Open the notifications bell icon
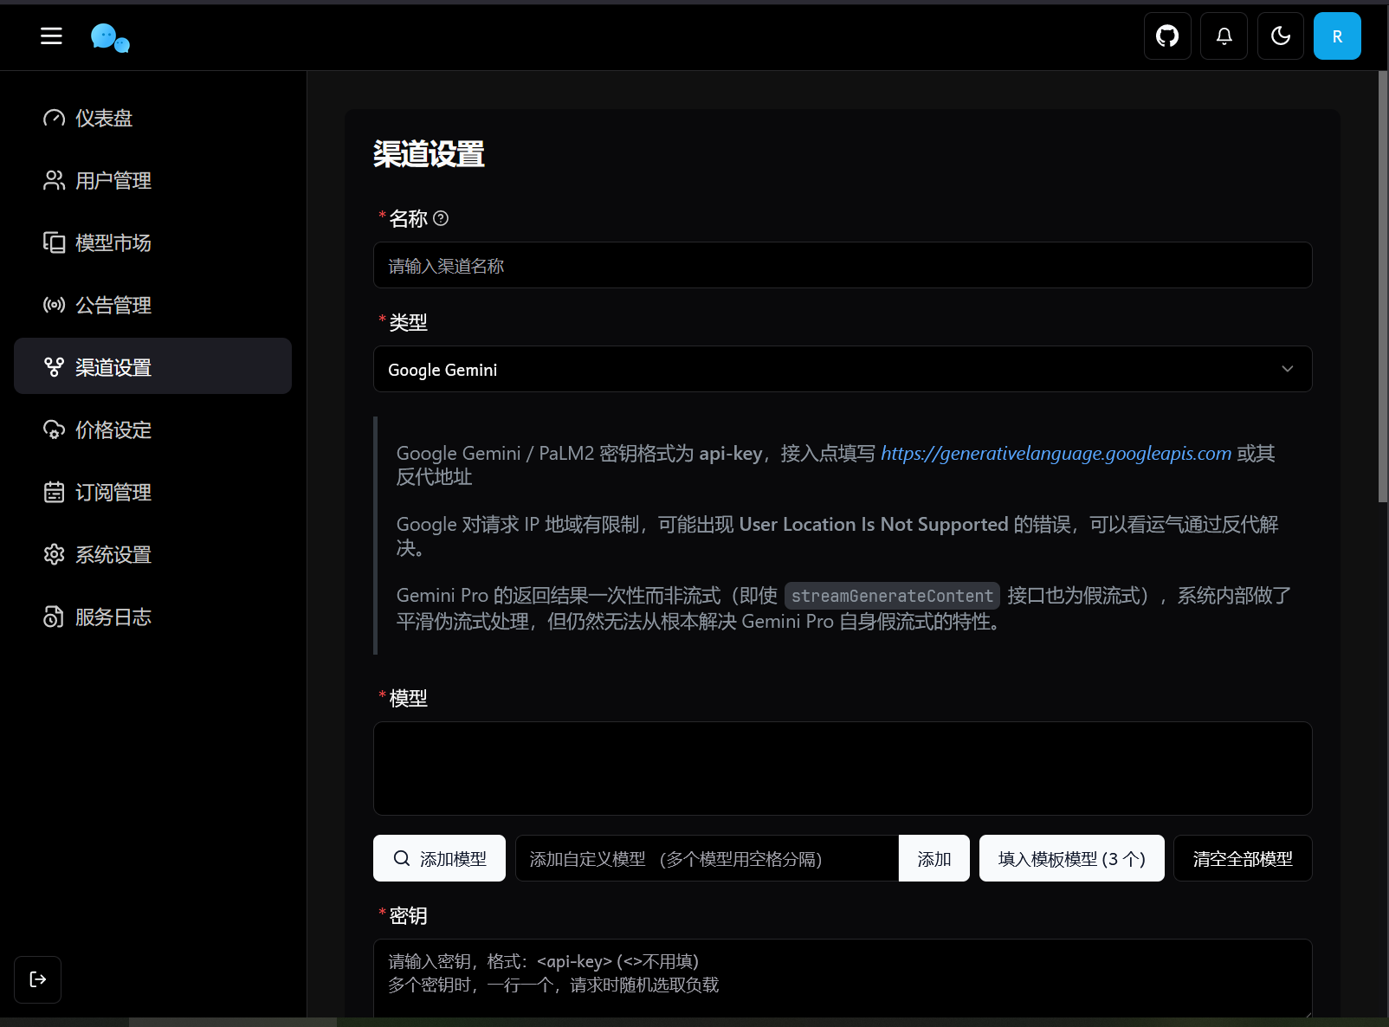1389x1027 pixels. point(1223,36)
